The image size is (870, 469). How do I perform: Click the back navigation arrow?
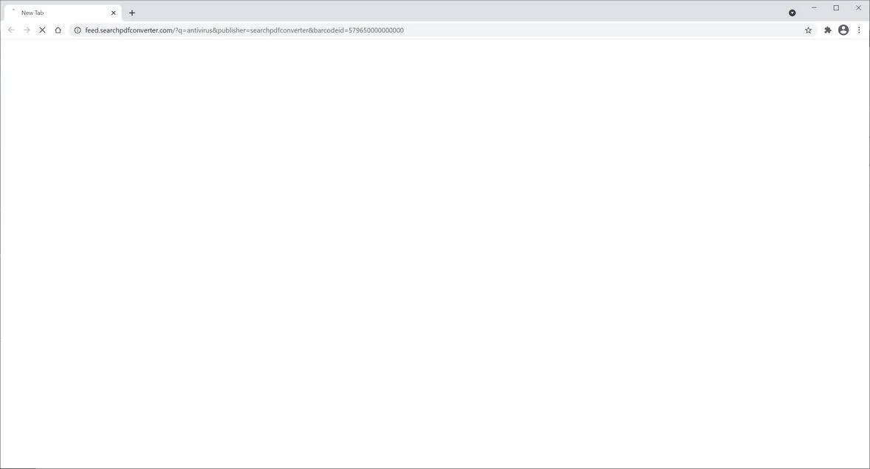pos(11,30)
